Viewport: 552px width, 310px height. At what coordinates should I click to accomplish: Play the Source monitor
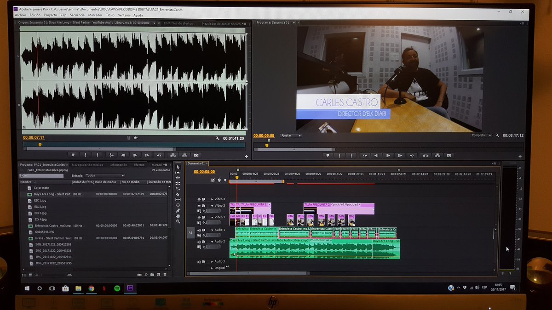[135, 155]
